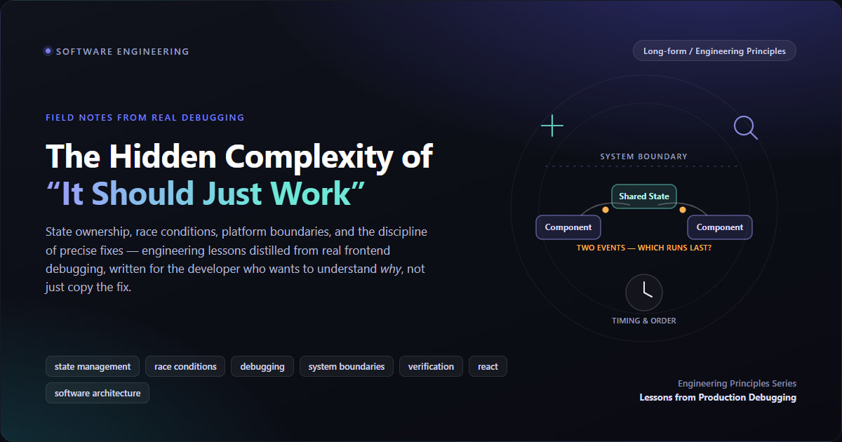Click the left orange event dot

(x=606, y=210)
